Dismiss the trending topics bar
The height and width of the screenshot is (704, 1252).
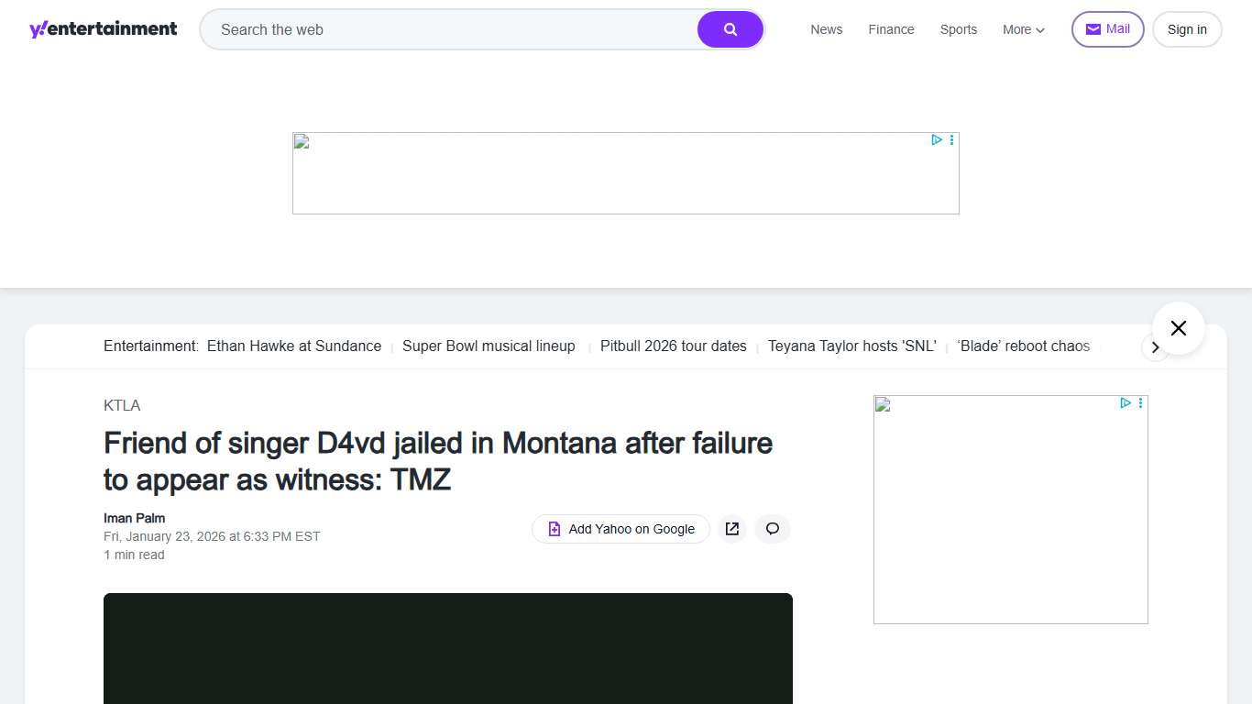pyautogui.click(x=1178, y=327)
